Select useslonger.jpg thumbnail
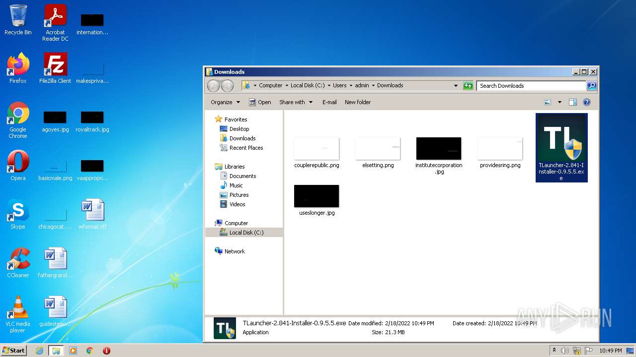 click(x=317, y=200)
